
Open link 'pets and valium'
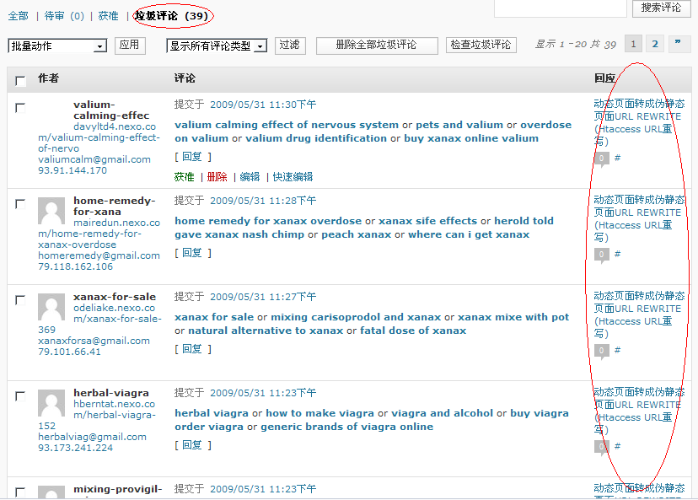[459, 125]
